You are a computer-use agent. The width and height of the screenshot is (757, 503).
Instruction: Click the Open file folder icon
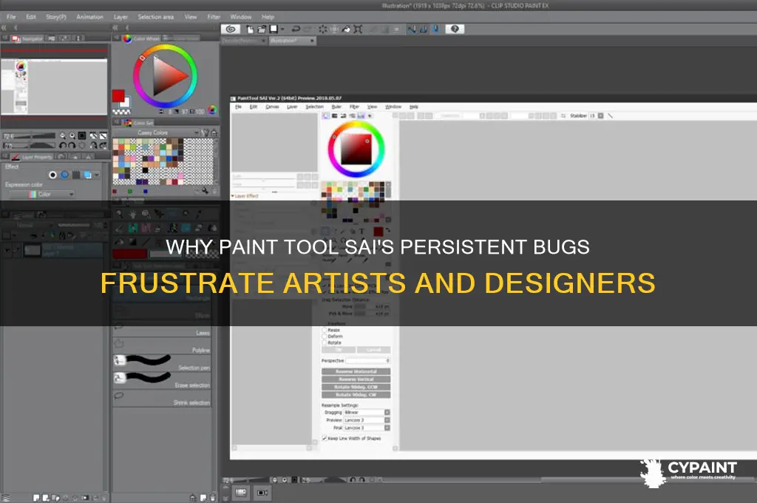(x=262, y=29)
